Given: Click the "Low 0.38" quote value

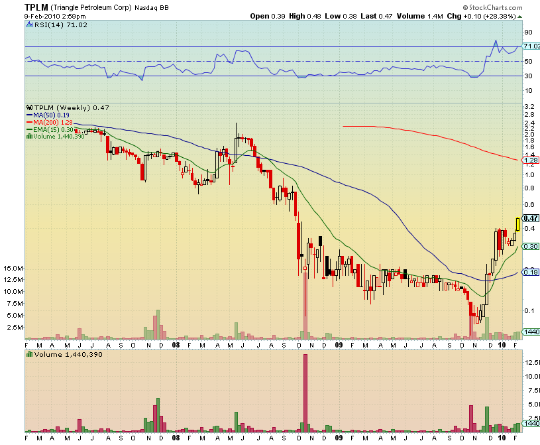Looking at the screenshot, I should (x=341, y=16).
